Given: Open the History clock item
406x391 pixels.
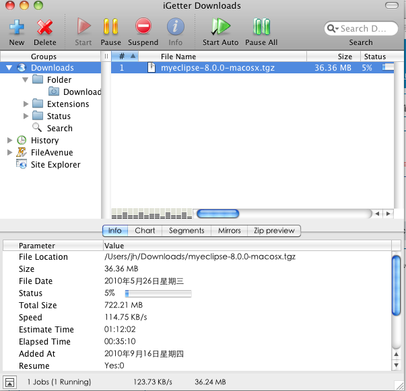Looking at the screenshot, I should coord(22,140).
